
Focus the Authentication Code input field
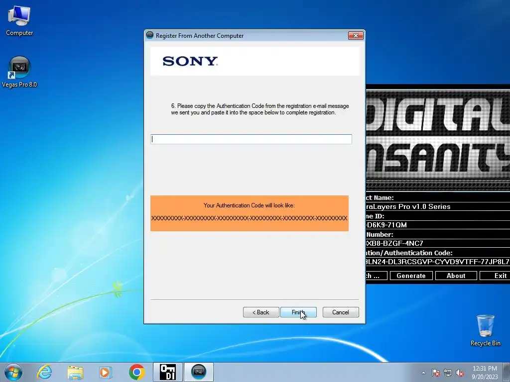pyautogui.click(x=251, y=139)
